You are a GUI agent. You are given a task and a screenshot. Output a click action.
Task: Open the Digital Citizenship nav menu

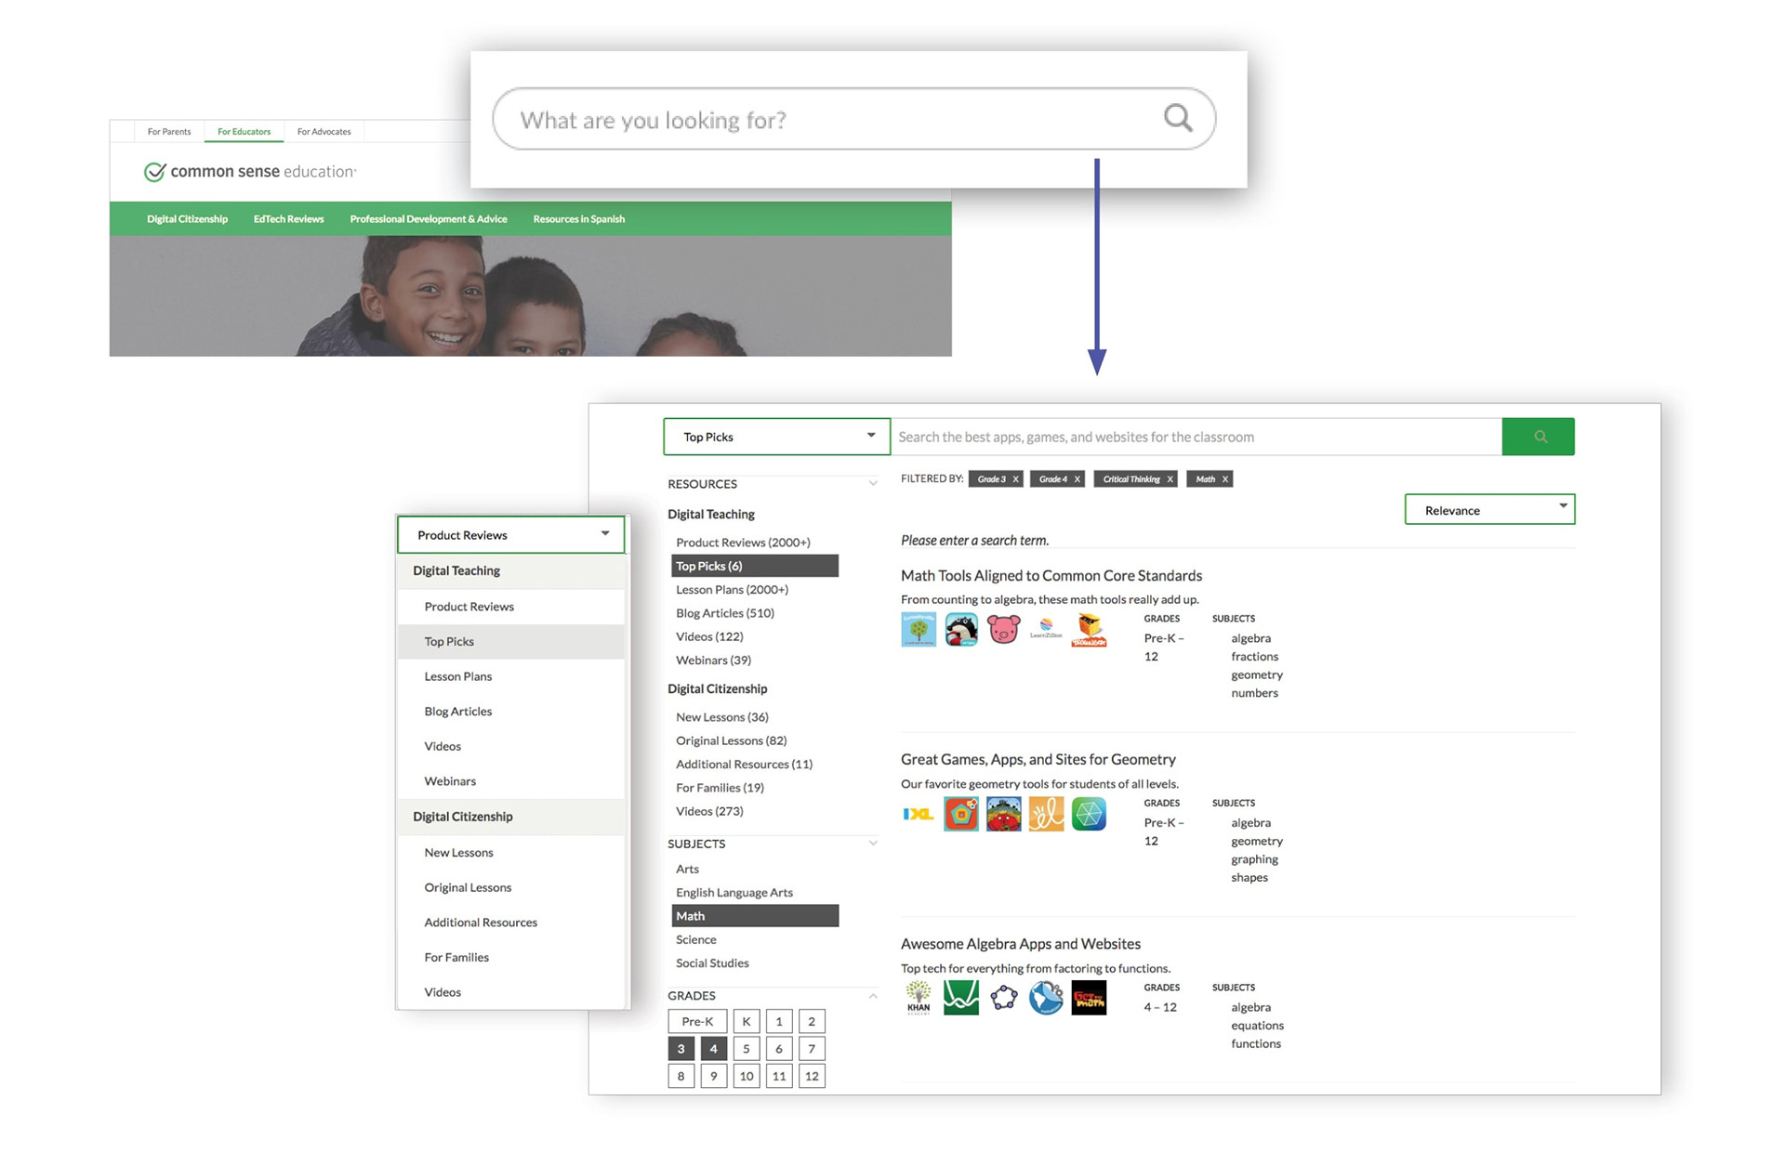(187, 219)
